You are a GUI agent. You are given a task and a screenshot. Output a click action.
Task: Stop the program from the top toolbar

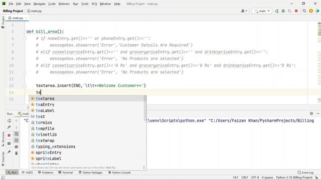(296, 11)
